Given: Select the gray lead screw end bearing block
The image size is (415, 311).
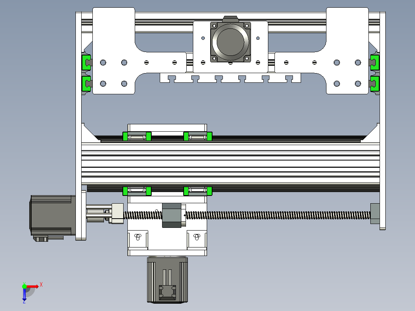Looking at the screenshot, I should (x=375, y=213).
